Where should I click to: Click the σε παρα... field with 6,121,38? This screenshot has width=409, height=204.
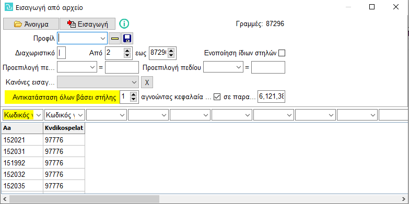[x=271, y=97]
